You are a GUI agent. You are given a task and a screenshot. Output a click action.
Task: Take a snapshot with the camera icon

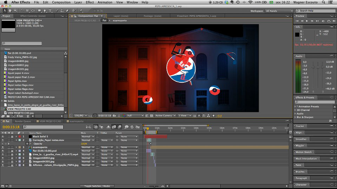(114, 116)
